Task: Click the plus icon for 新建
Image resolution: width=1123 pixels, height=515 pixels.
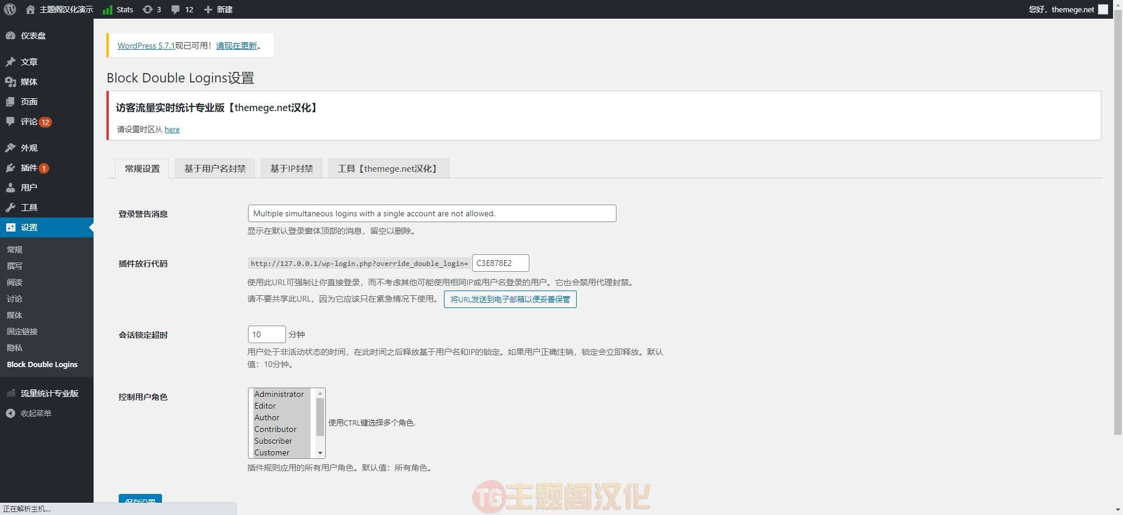Action: (208, 9)
